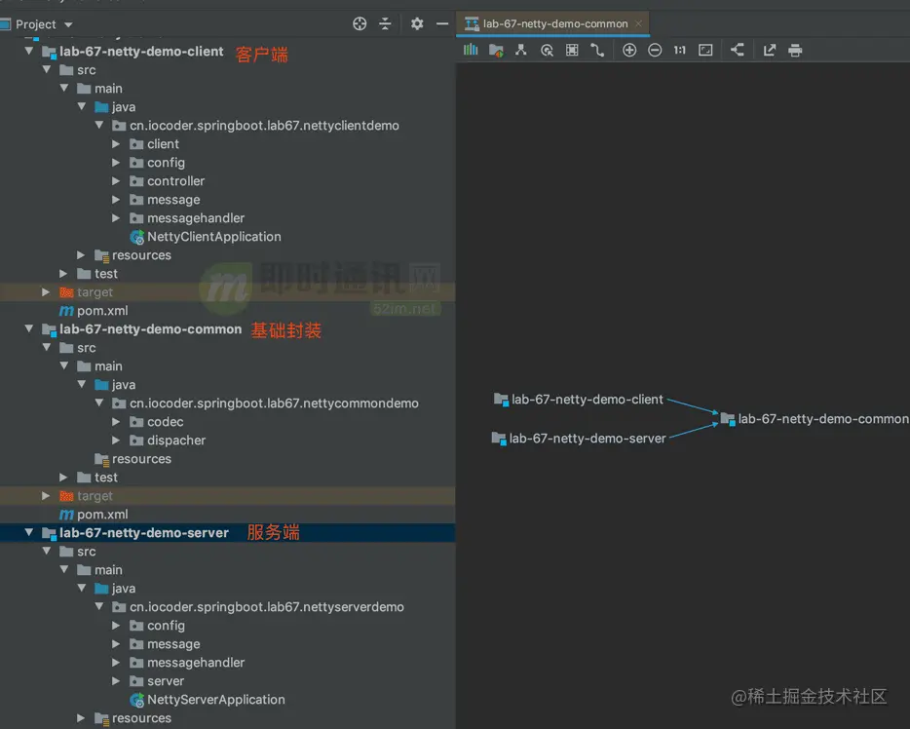The width and height of the screenshot is (910, 729).
Task: Click the magnifier-with-cursor icon in diagram toolbar
Action: 547,51
